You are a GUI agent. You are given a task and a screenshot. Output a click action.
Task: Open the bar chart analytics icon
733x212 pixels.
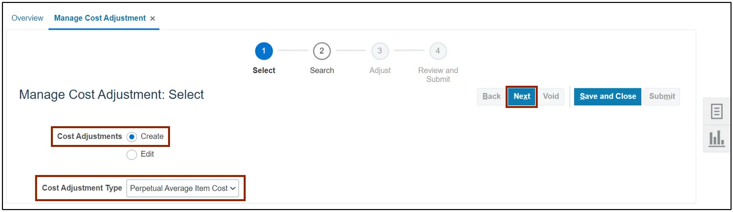716,139
